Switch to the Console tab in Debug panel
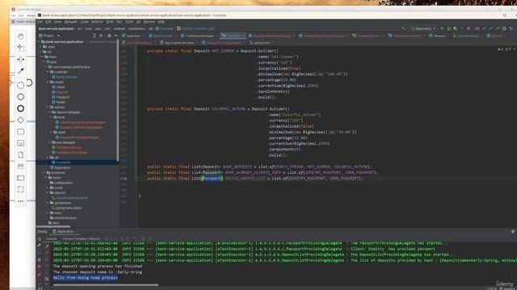The height and width of the screenshot is (290, 517). point(52,238)
